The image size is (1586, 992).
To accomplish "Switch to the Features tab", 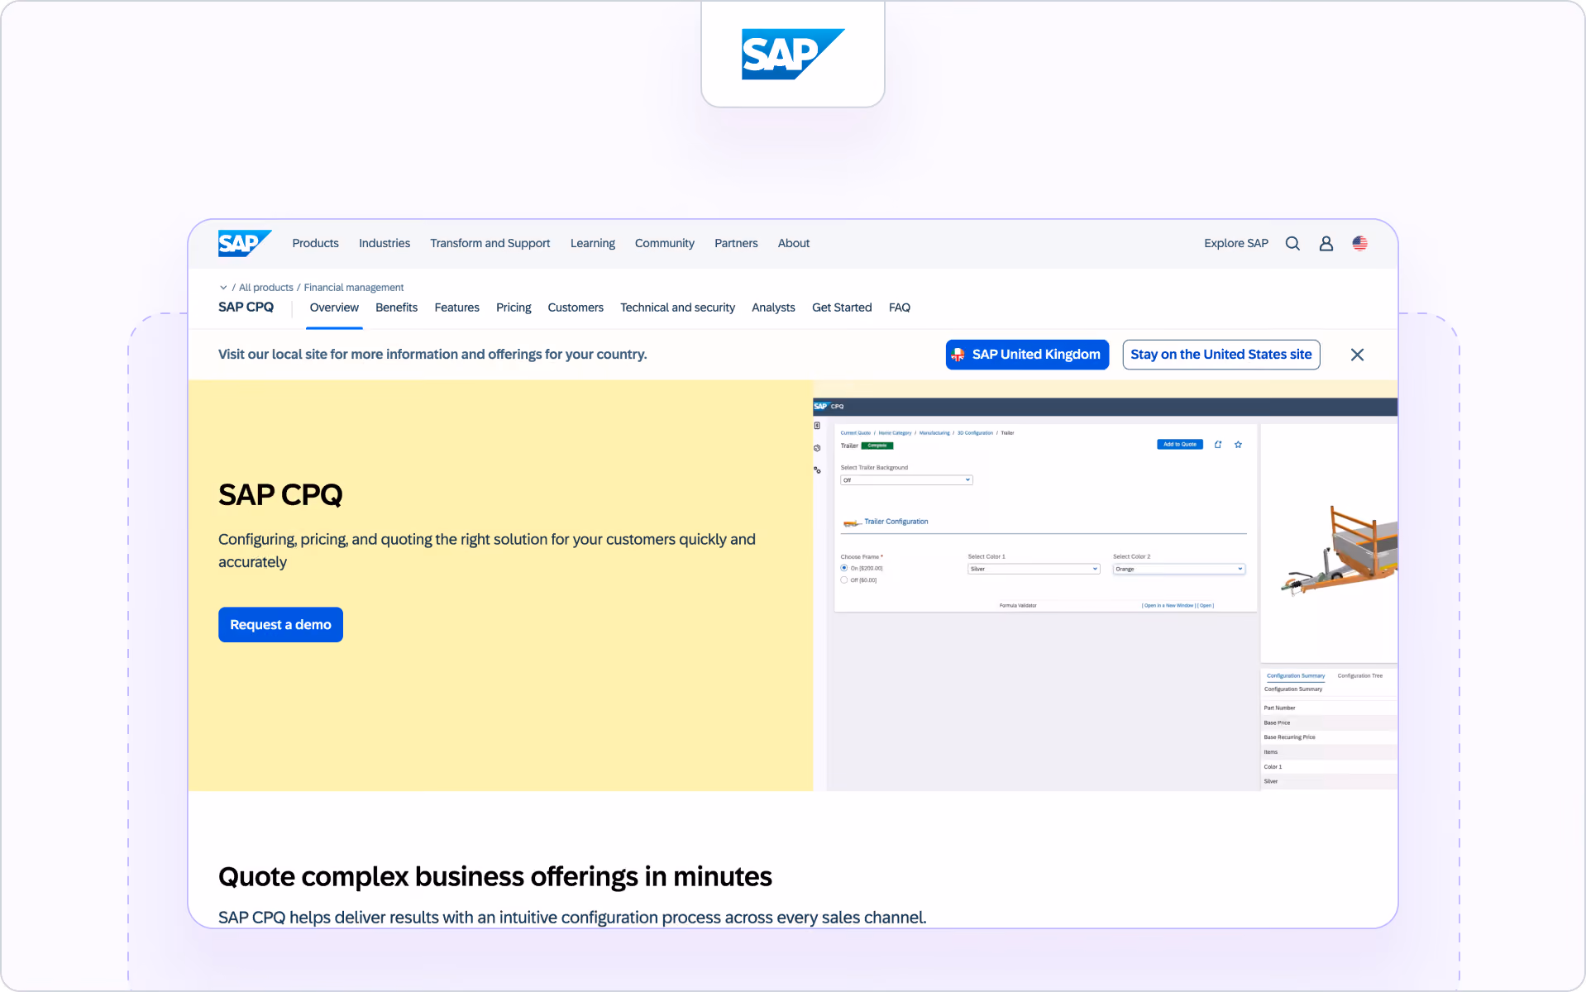I will [456, 308].
